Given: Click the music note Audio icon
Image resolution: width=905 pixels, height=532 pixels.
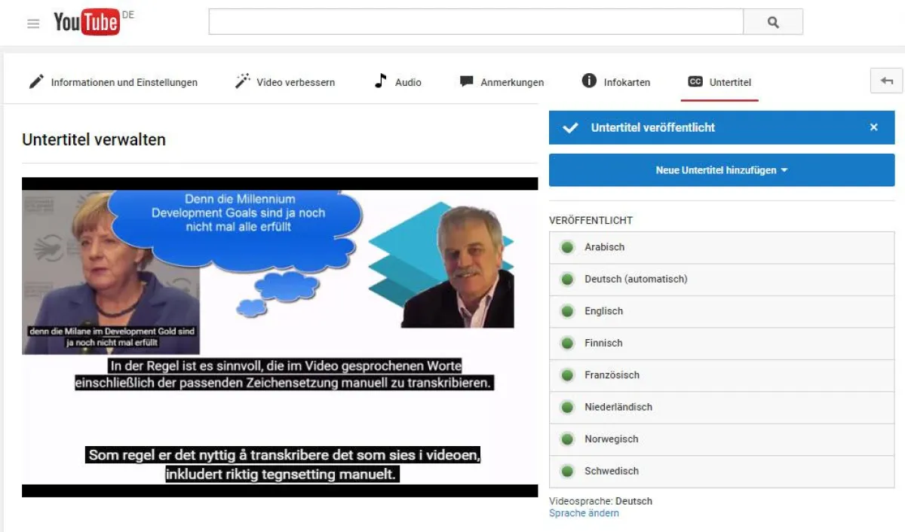Looking at the screenshot, I should pos(381,81).
